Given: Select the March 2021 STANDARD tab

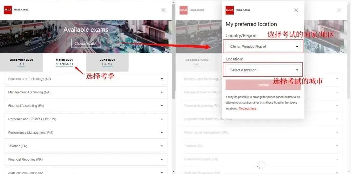Looking at the screenshot, I should click(64, 62).
